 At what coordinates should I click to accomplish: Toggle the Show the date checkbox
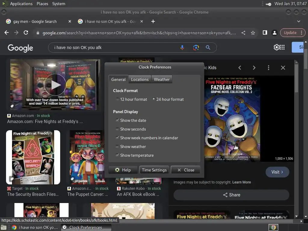[131, 120]
